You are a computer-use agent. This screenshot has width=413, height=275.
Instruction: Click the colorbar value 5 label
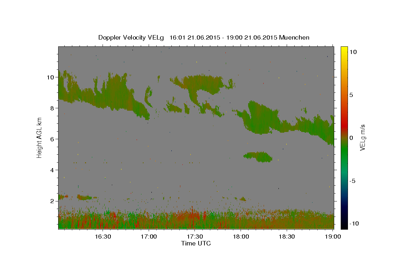351,95
